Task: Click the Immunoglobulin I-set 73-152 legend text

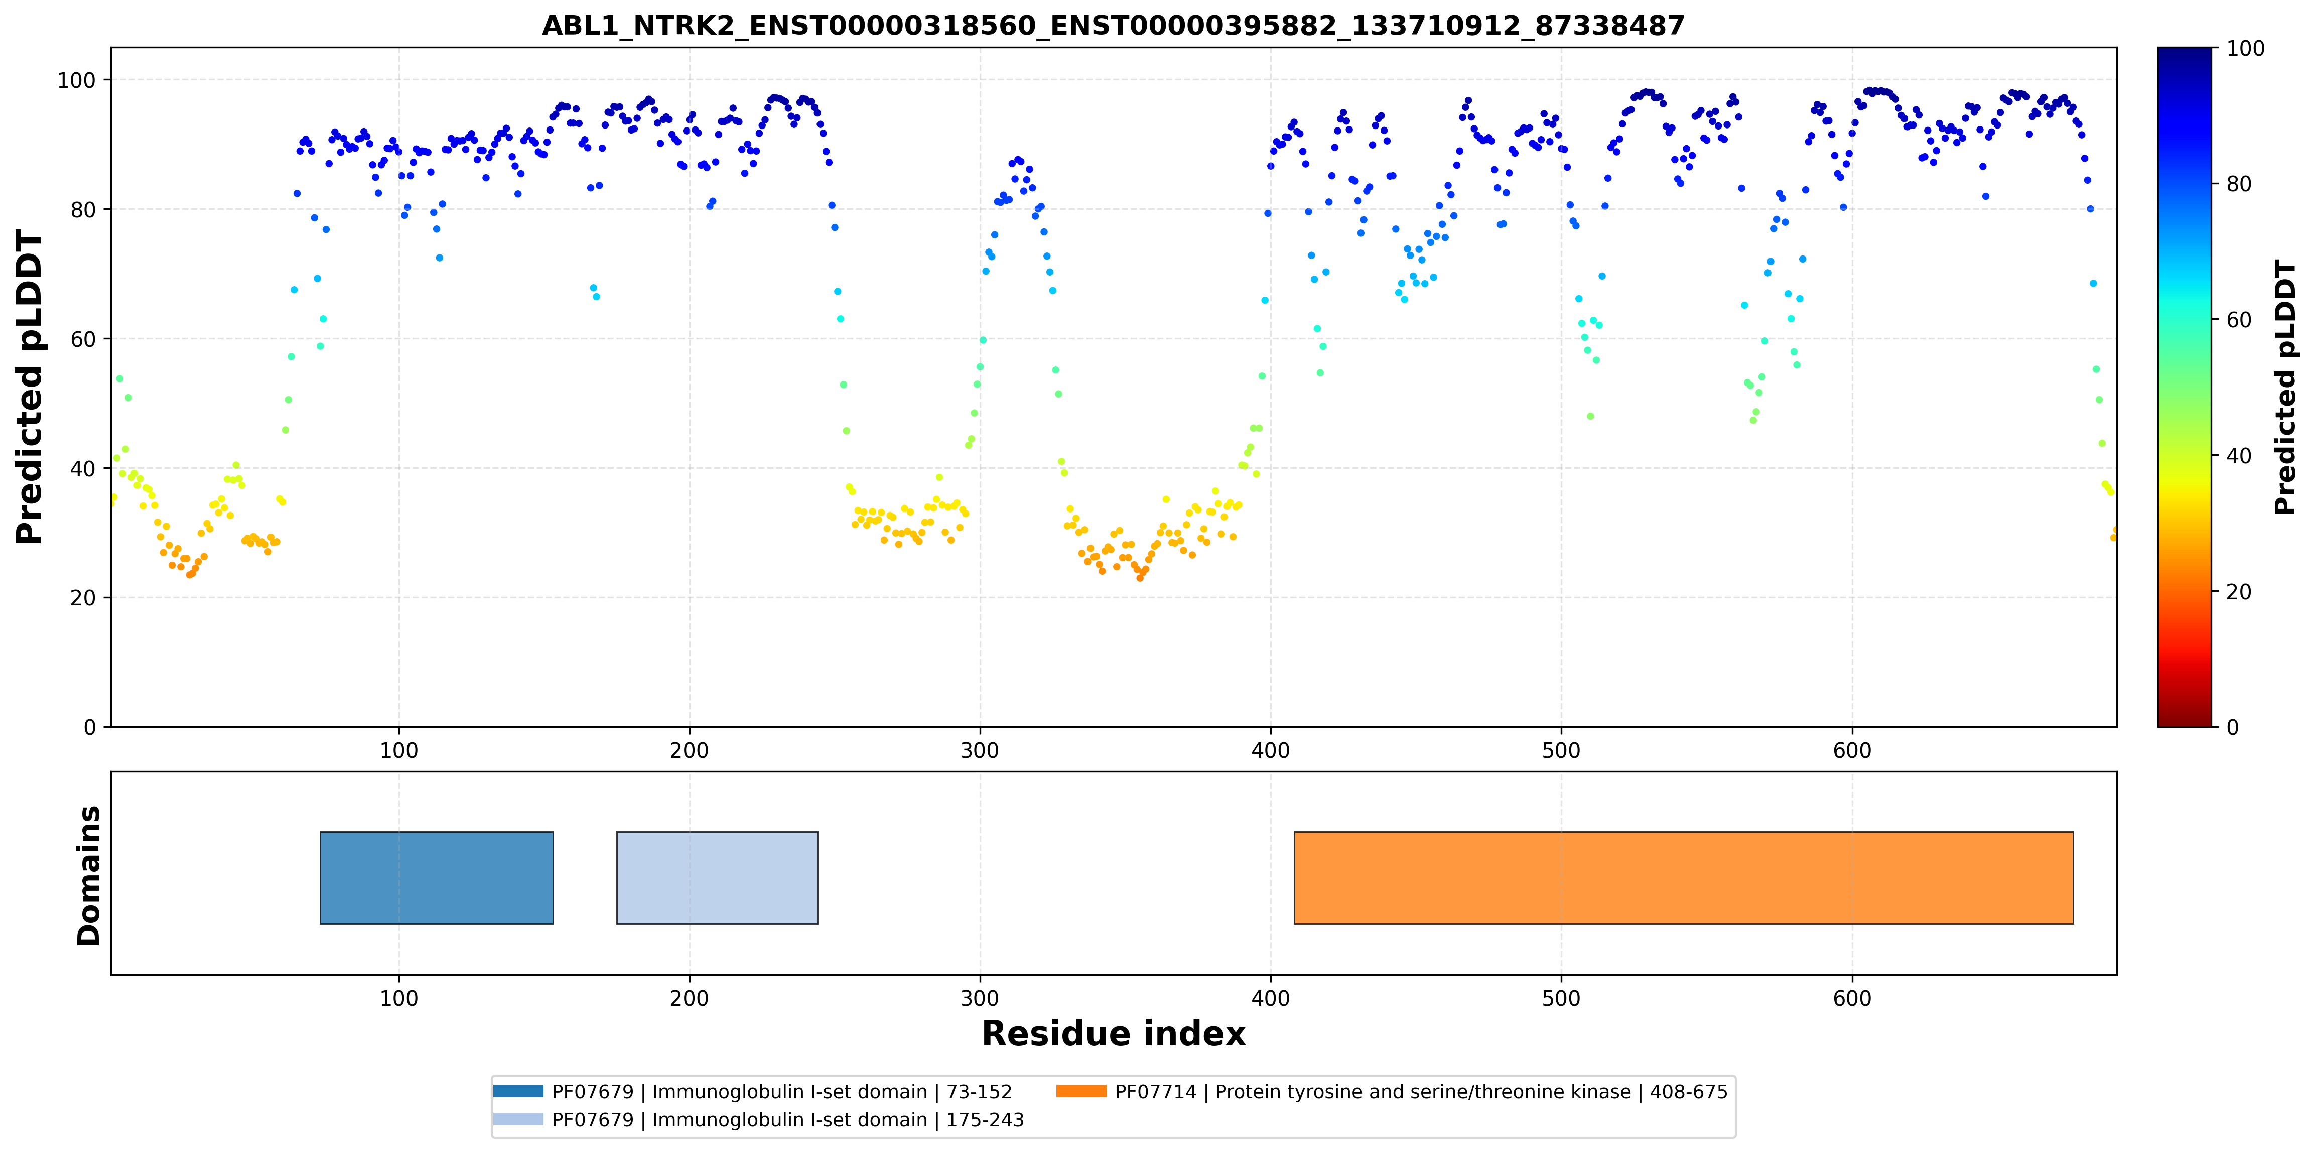Action: pyautogui.click(x=782, y=1092)
